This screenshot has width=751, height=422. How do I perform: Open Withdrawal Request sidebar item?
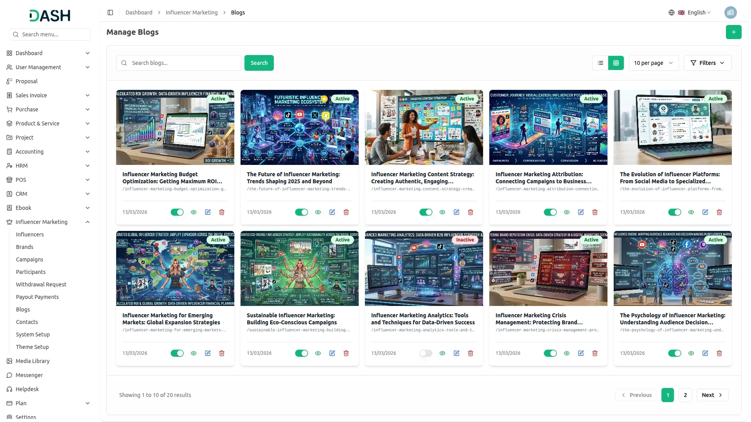click(41, 284)
